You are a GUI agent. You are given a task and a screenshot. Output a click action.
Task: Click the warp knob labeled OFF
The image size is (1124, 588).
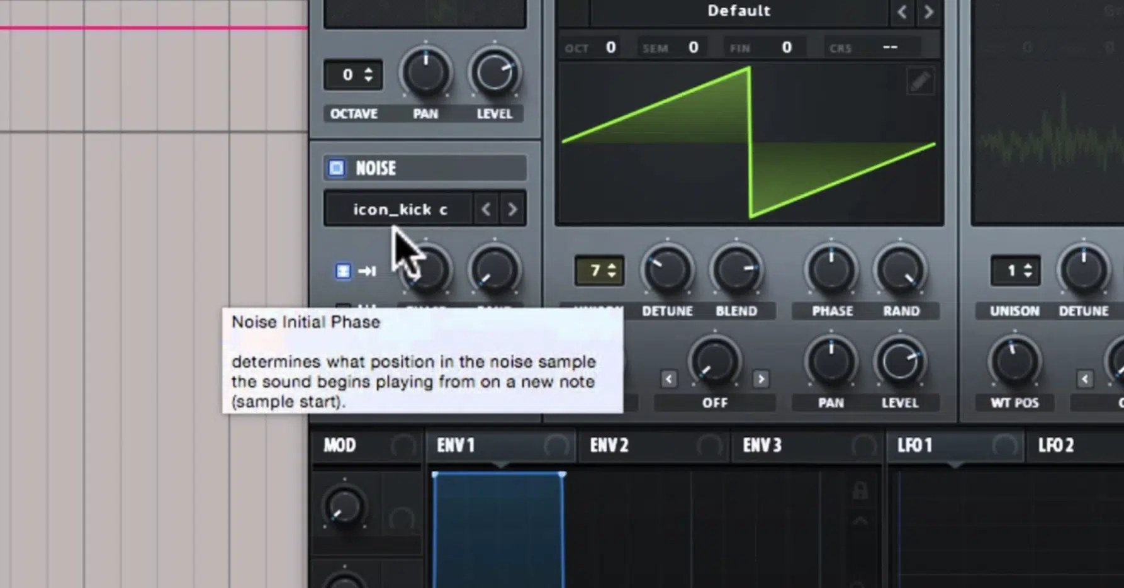click(x=714, y=362)
